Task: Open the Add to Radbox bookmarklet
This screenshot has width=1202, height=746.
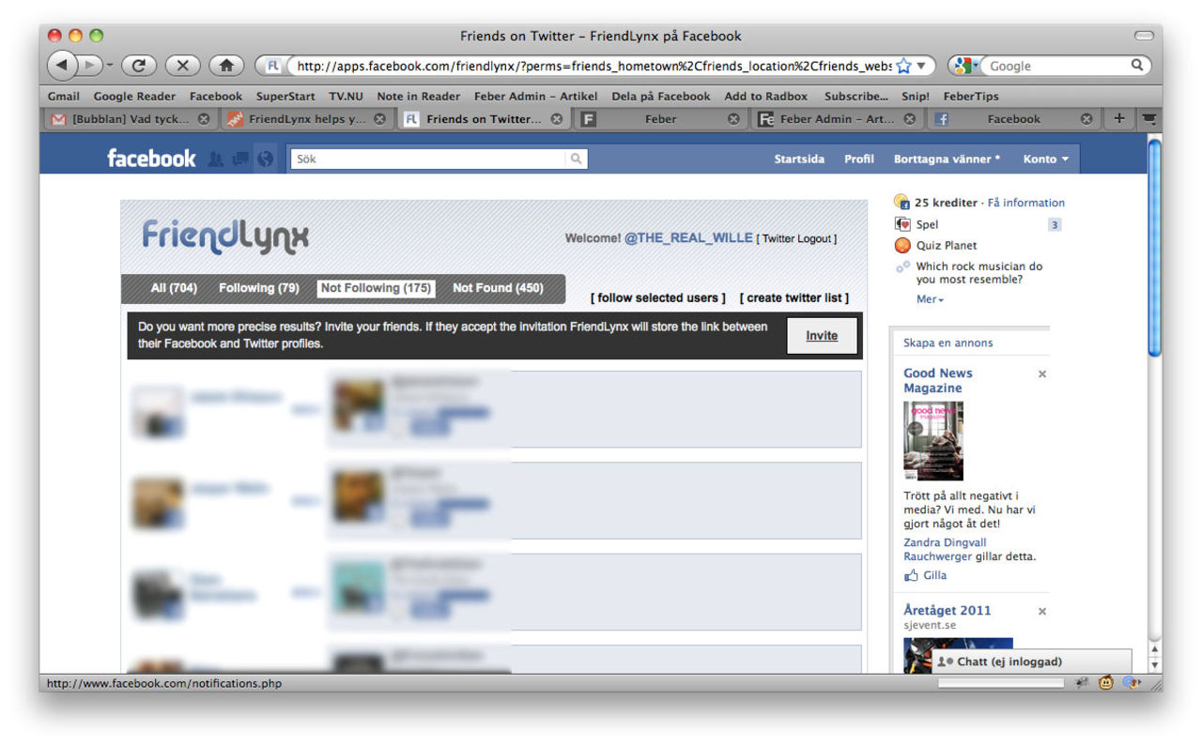Action: (766, 96)
